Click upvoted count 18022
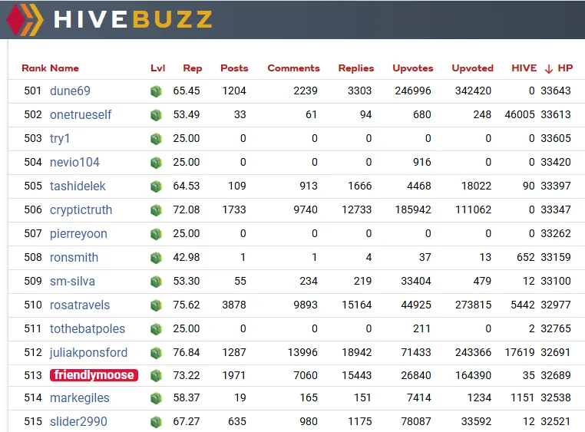 476,186
